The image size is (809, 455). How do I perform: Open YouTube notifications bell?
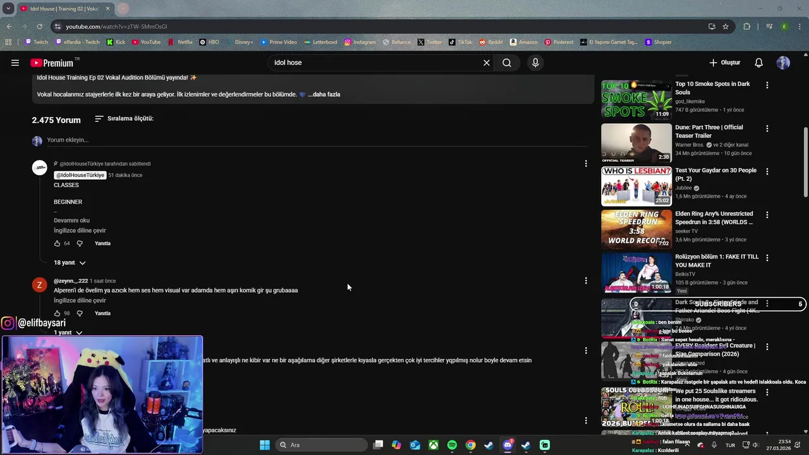759,63
